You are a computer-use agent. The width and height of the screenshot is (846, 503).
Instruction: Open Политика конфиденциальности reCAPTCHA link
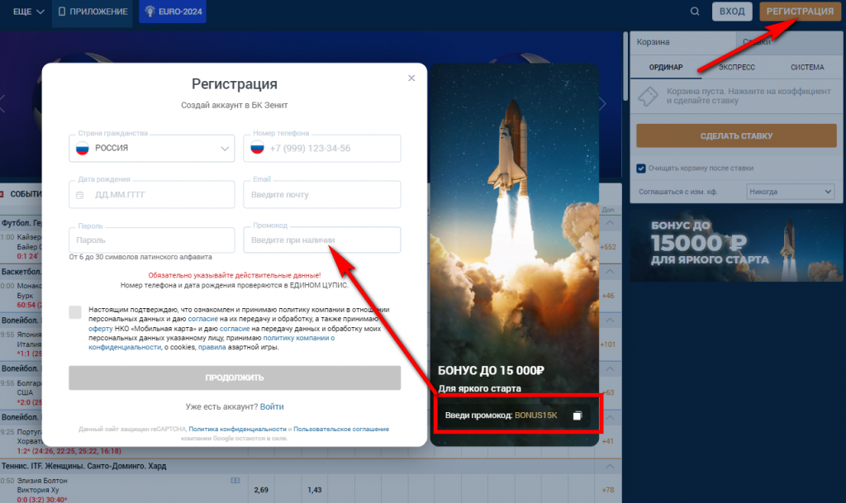point(237,429)
